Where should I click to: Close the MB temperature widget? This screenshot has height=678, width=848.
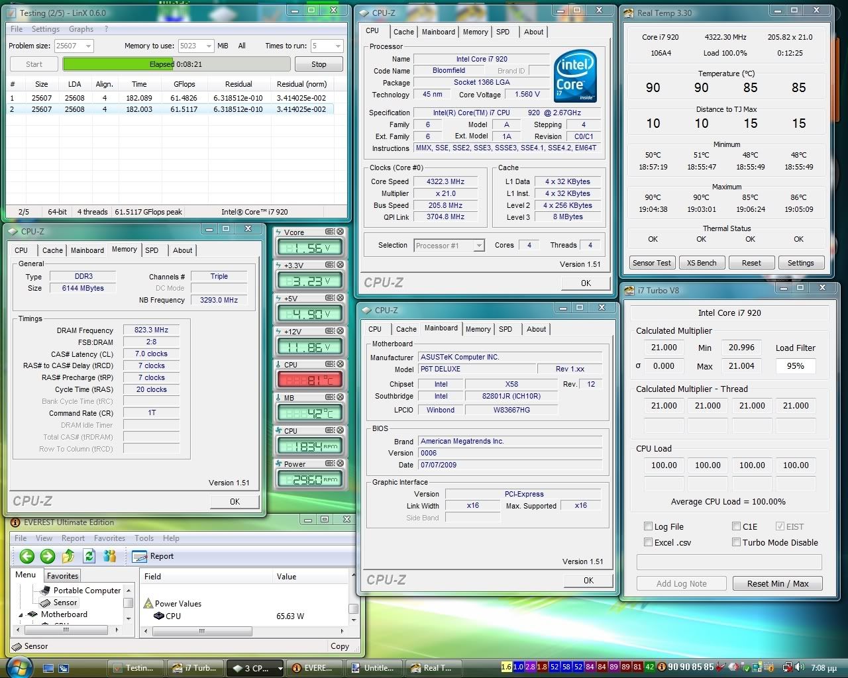click(341, 397)
